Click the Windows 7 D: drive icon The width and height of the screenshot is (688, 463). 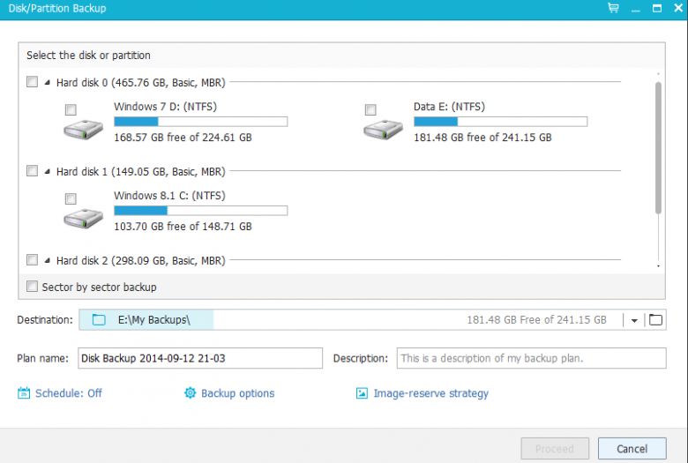(x=83, y=130)
